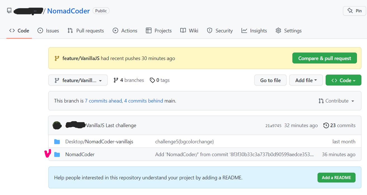Screen dimensions: 367x195
Task: Open the 7 commits ahead link
Action: tap(103, 101)
